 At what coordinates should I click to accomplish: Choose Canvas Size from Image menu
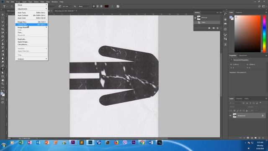pos(31,25)
